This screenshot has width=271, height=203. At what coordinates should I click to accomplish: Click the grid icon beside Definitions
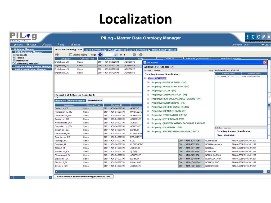pyautogui.click(x=14, y=61)
